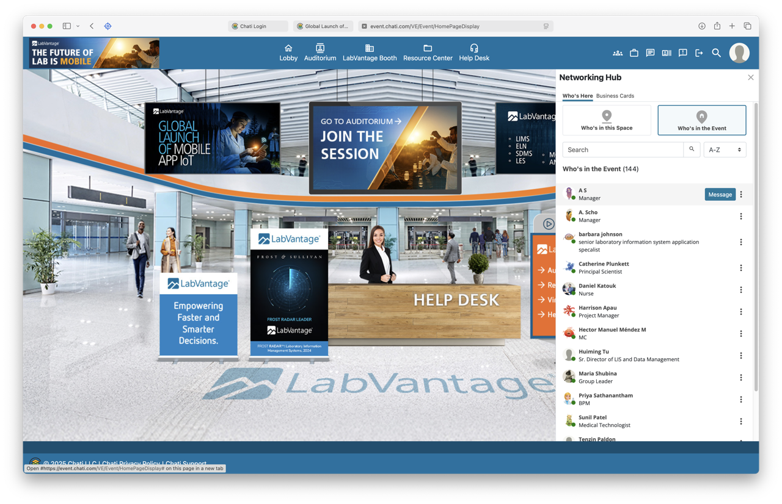Open the chat message bubble icon
Image resolution: width=782 pixels, height=504 pixels.
pyautogui.click(x=650, y=53)
